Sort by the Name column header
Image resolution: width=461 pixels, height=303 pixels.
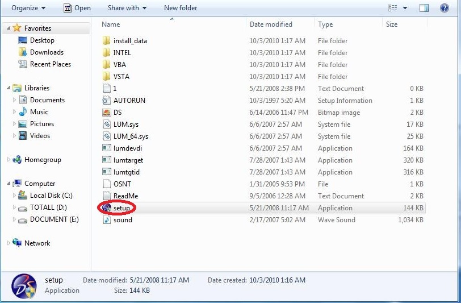(x=111, y=24)
